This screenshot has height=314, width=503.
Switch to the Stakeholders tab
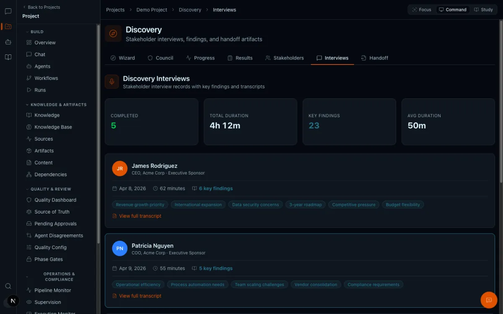285,58
